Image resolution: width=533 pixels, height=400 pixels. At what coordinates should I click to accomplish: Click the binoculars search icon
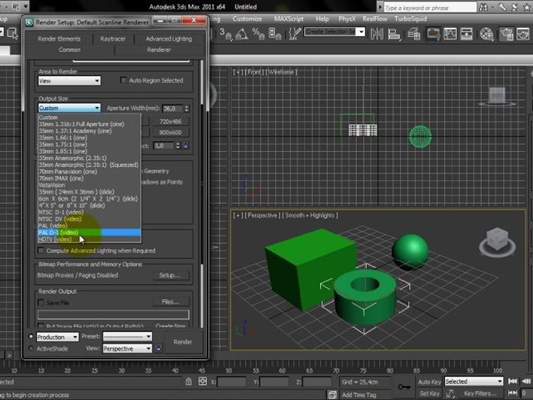pos(484,7)
